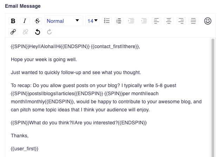Viewport: 222px width, 157px height.
Task: Click the outdent icon
Action: pos(143,21)
